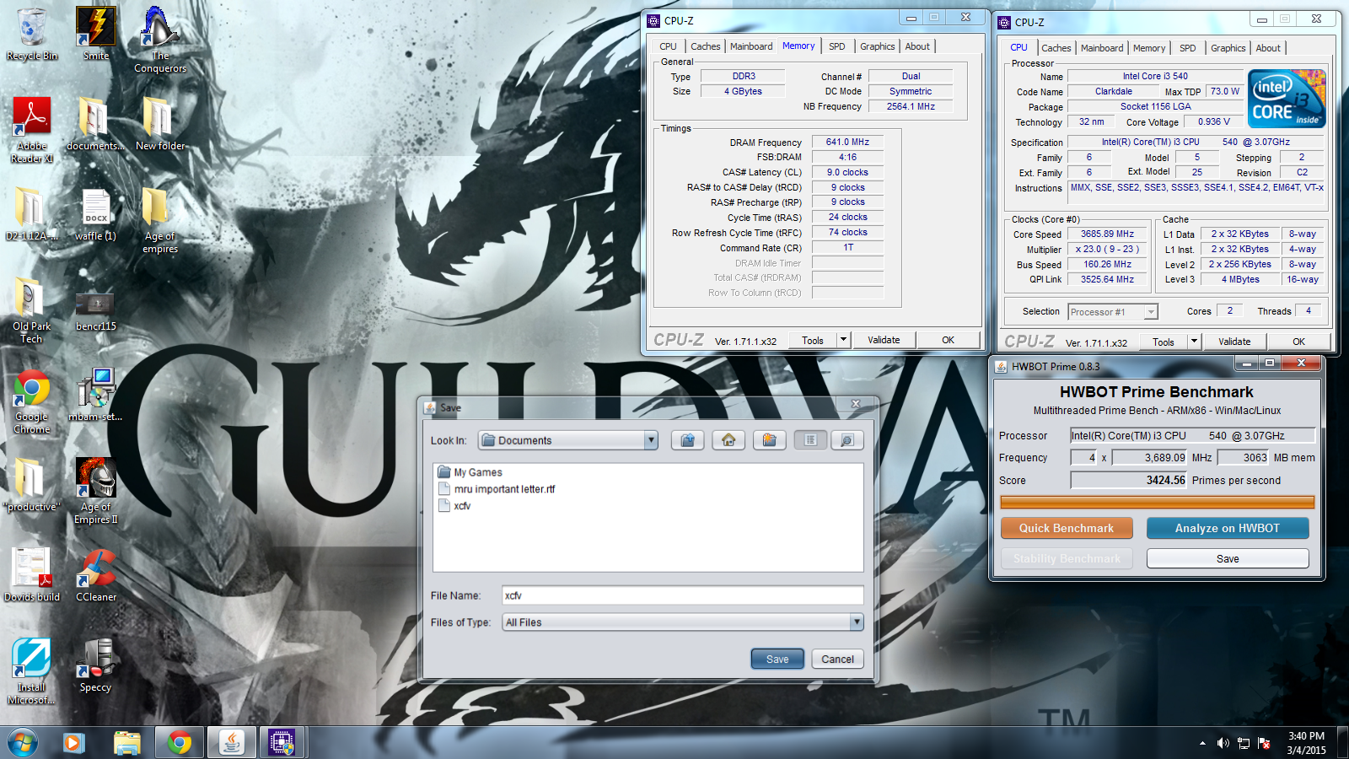1349x759 pixels.
Task: Show hidden system tray icons
Action: [x=1202, y=743]
